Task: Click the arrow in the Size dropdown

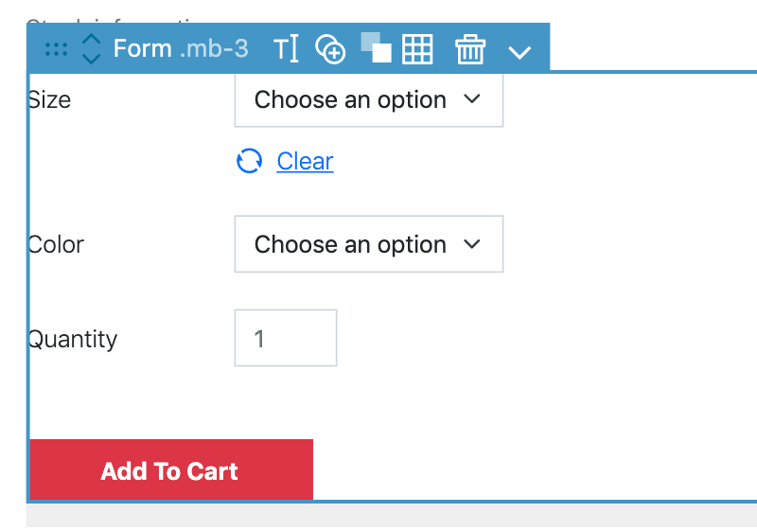Action: point(471,99)
